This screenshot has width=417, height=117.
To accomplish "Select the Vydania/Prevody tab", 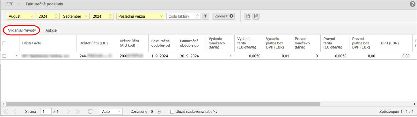I will [x=22, y=30].
